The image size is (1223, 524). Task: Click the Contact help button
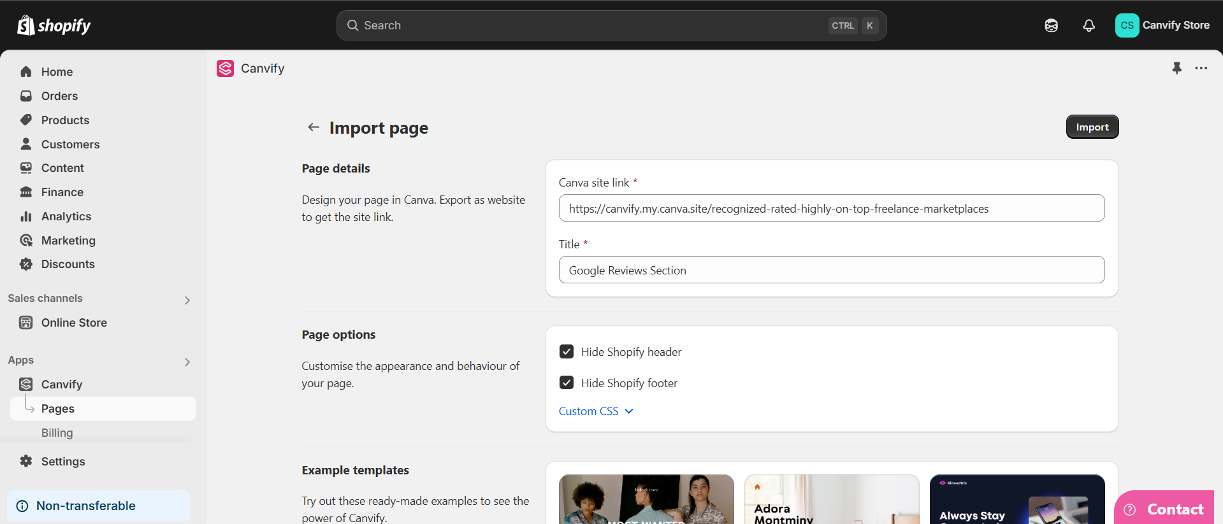point(1164,509)
